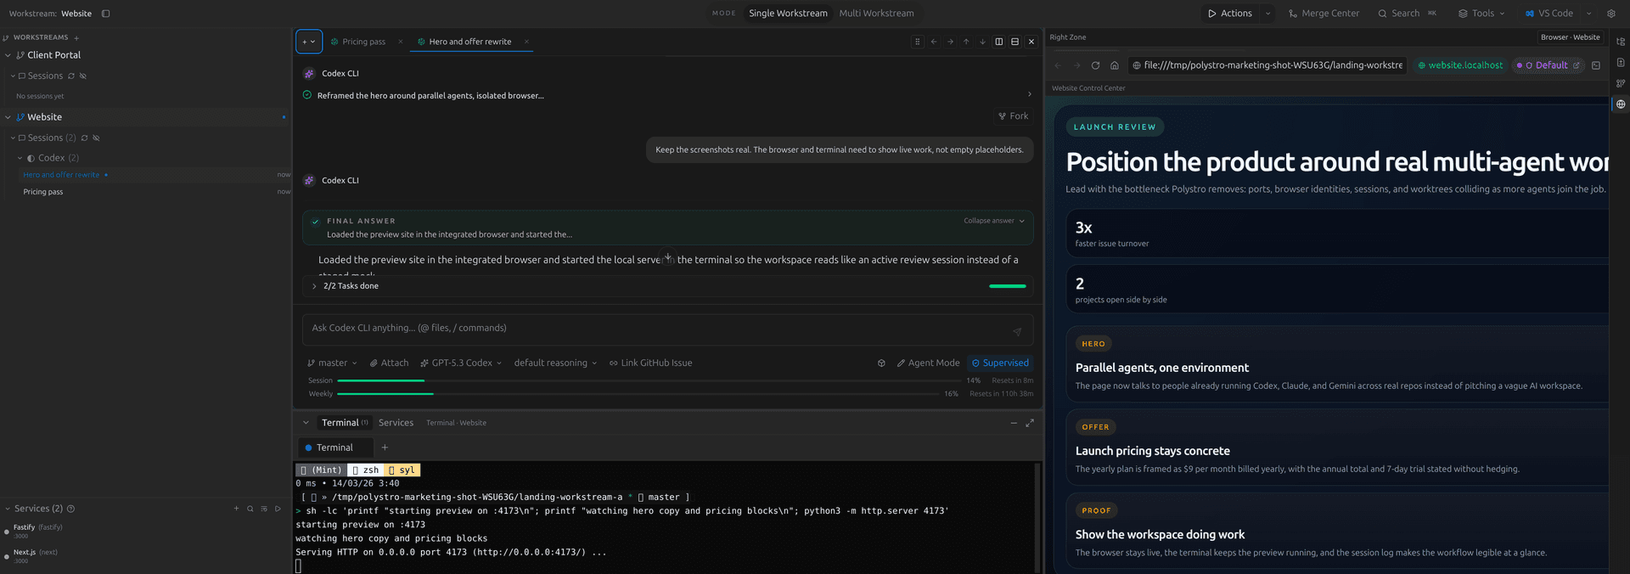Open Merge Center

tap(1324, 14)
